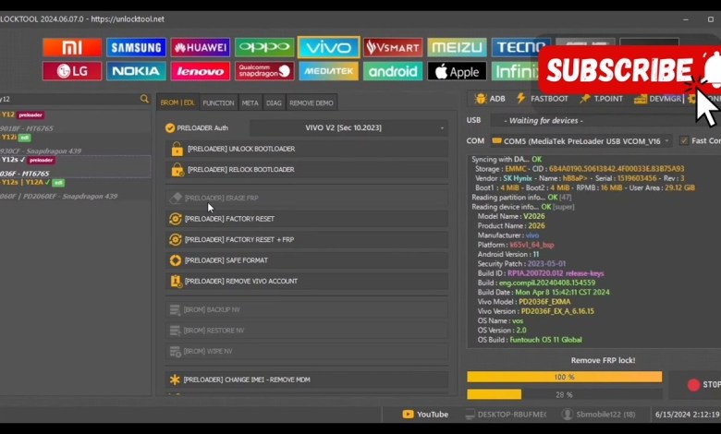721x434 pixels.
Task: Choose the Samsung brand tile
Action: click(x=136, y=47)
